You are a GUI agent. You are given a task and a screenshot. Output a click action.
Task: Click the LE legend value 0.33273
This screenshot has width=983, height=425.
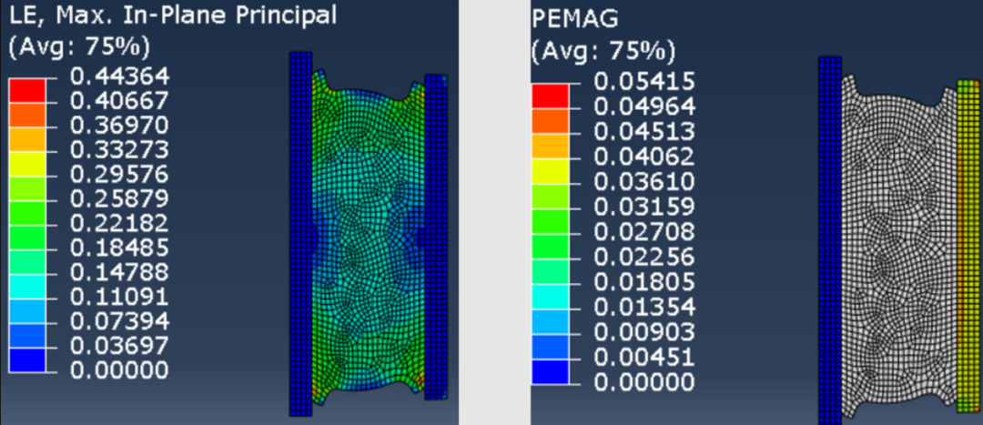point(119,150)
